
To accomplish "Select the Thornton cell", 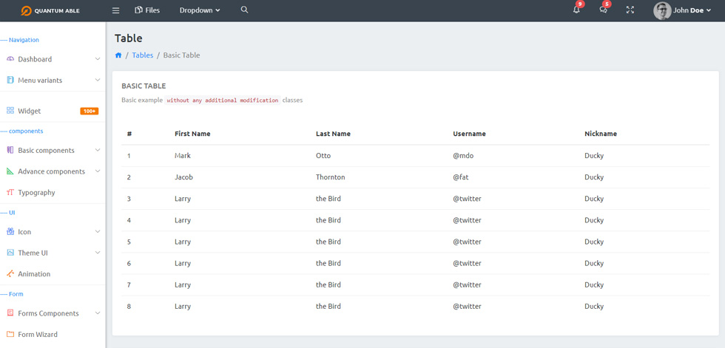I will coord(330,177).
